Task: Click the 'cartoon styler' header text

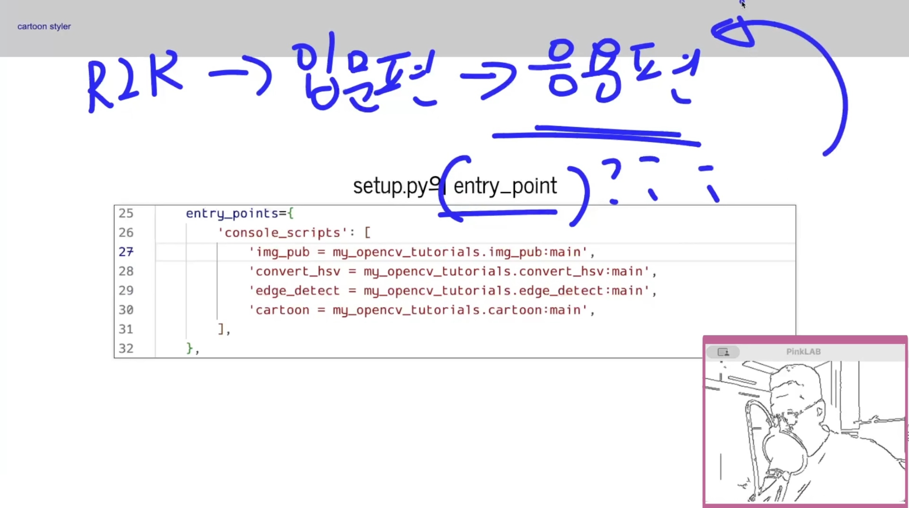Action: (44, 27)
